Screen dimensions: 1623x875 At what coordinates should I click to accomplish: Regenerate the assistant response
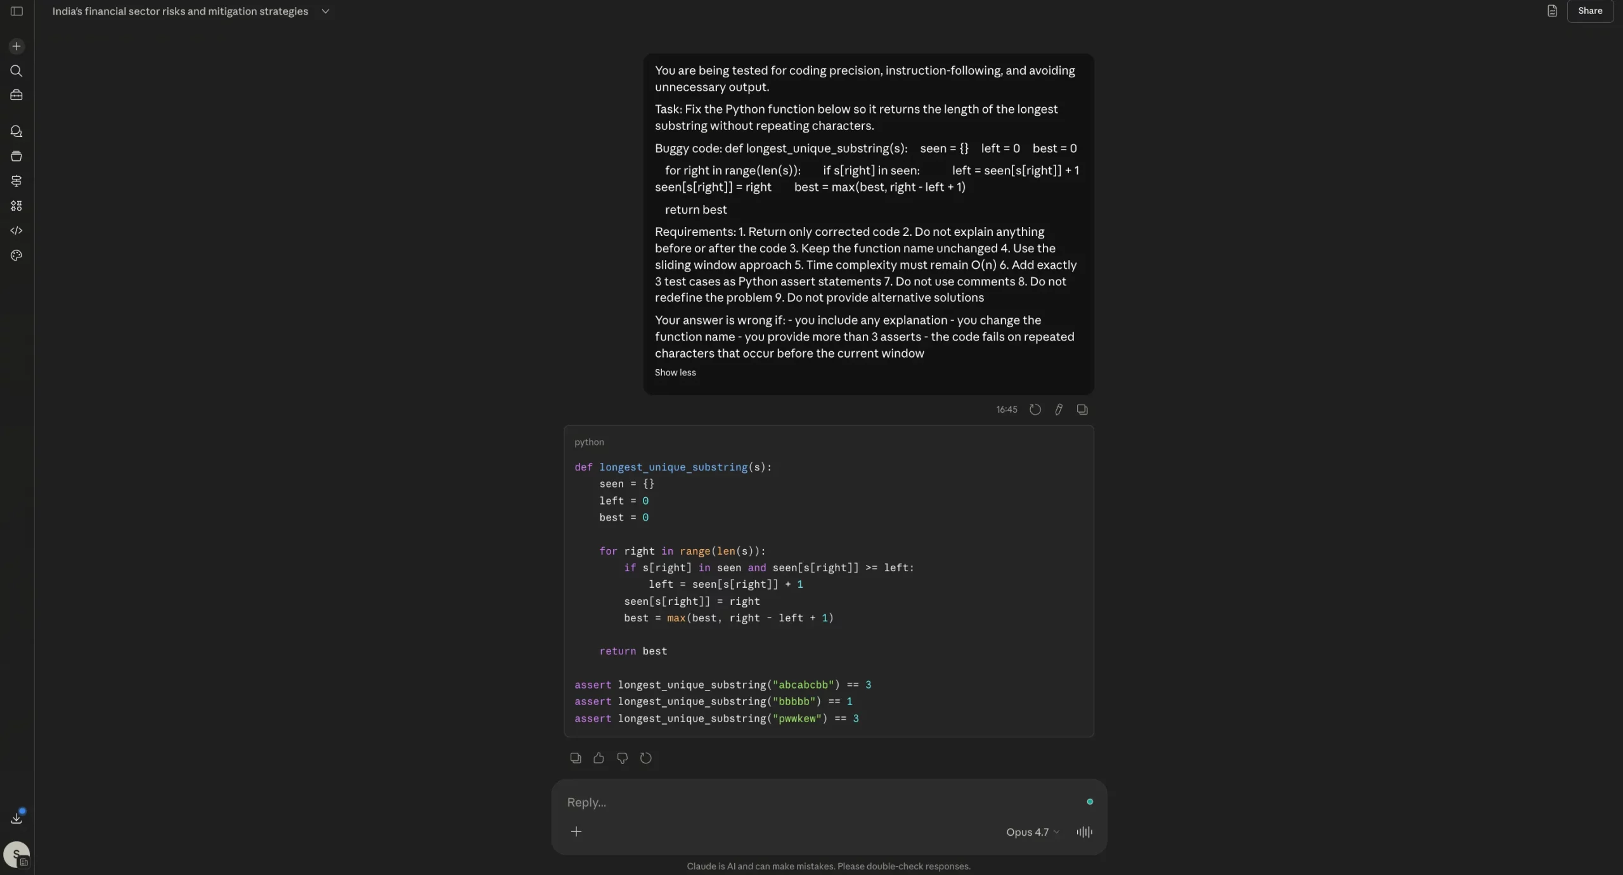click(645, 758)
